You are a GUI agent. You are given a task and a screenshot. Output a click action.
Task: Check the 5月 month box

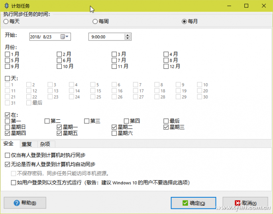point(7,60)
